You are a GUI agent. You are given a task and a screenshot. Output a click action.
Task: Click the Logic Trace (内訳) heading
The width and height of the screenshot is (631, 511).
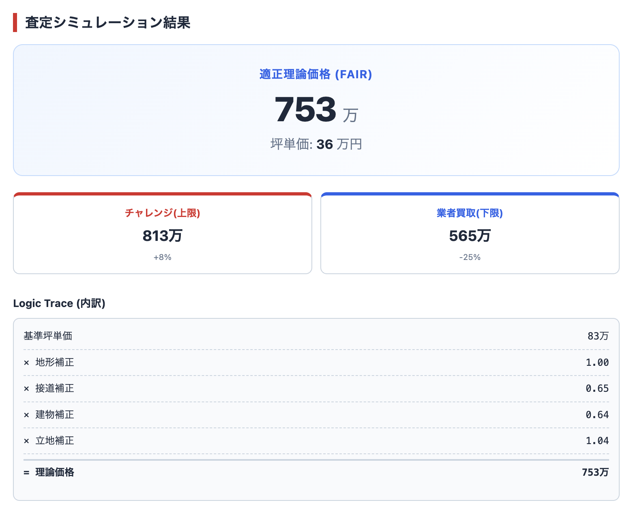(59, 303)
